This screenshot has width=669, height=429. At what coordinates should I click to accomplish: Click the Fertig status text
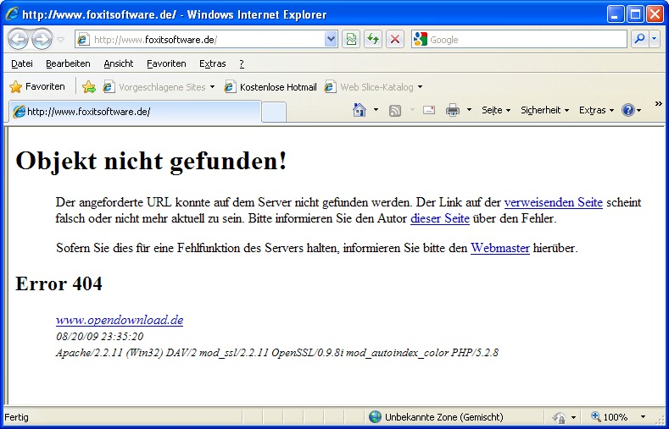(x=16, y=417)
